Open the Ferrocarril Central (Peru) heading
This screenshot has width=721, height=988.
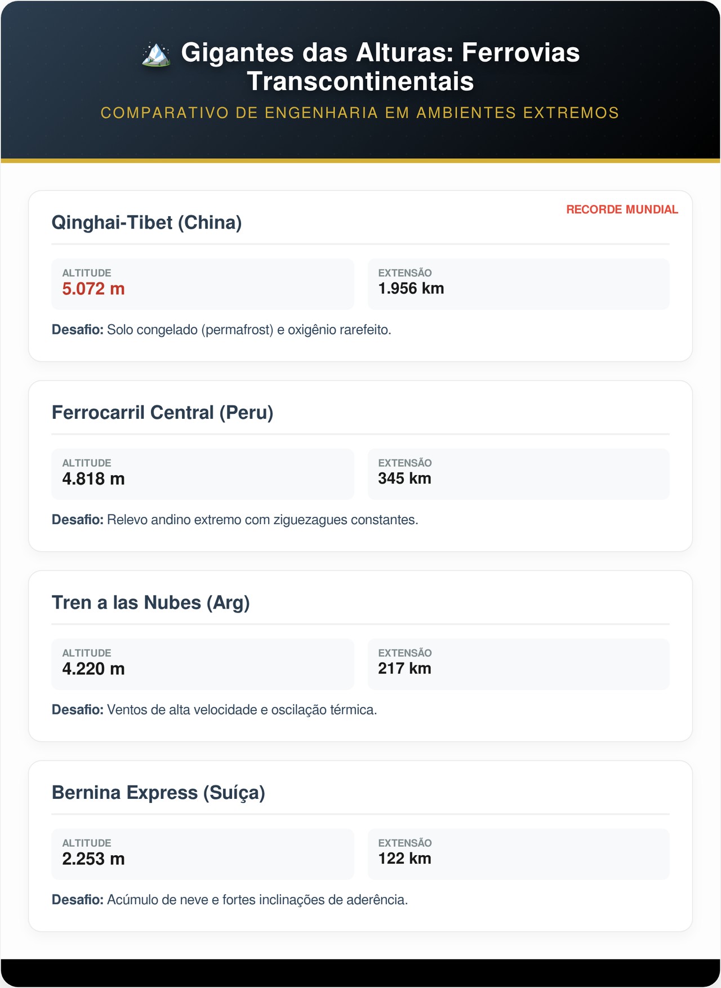pyautogui.click(x=162, y=413)
